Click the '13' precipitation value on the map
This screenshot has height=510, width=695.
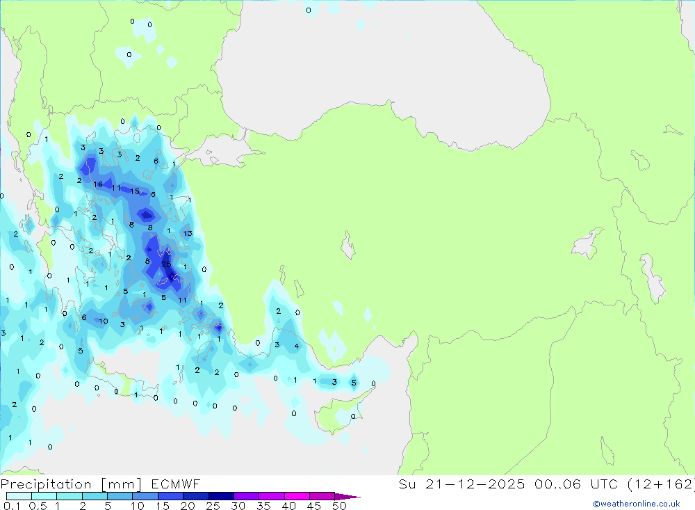tap(188, 233)
